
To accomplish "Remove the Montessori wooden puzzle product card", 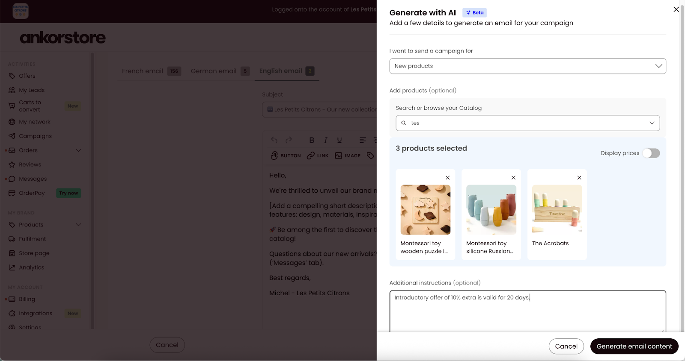I will point(447,178).
